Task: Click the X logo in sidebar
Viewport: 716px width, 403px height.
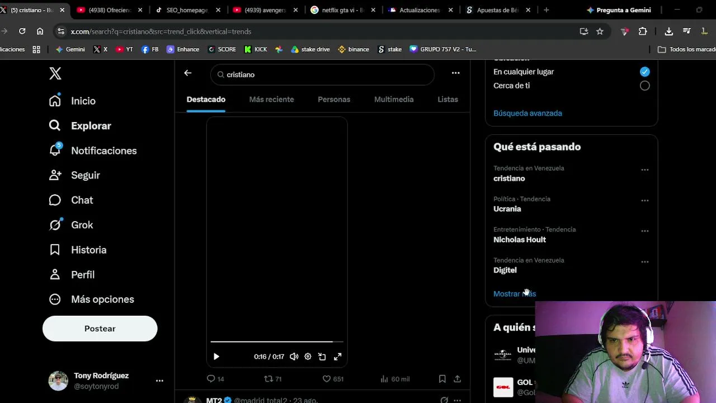Action: [x=55, y=73]
